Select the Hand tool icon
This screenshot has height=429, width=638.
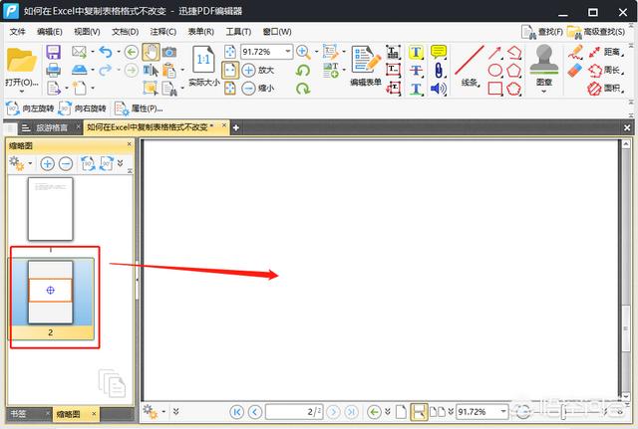coord(151,52)
